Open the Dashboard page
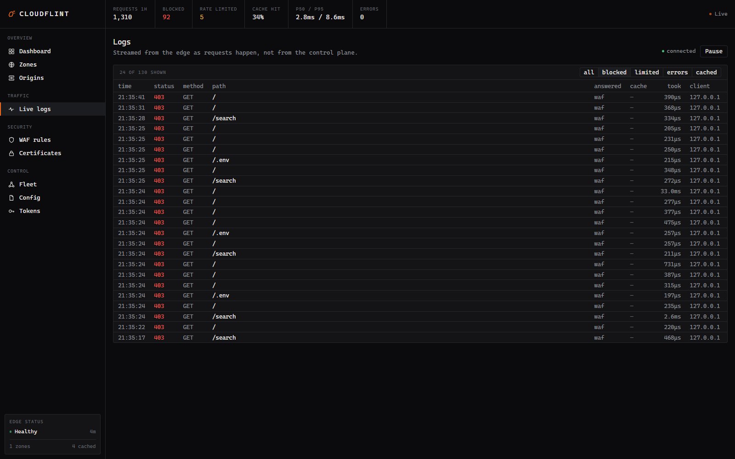This screenshot has height=459, width=735. [52, 51]
